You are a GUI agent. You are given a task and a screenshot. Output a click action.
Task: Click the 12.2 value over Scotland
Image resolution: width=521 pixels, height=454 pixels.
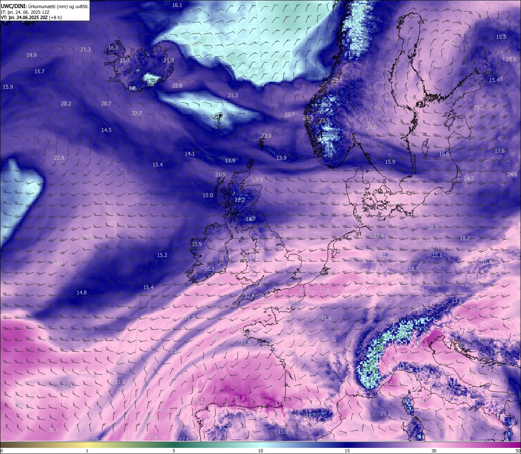pyautogui.click(x=240, y=200)
